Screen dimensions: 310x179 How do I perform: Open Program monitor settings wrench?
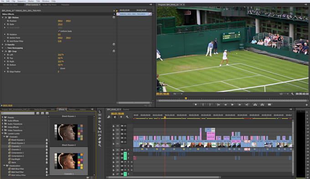[292, 94]
